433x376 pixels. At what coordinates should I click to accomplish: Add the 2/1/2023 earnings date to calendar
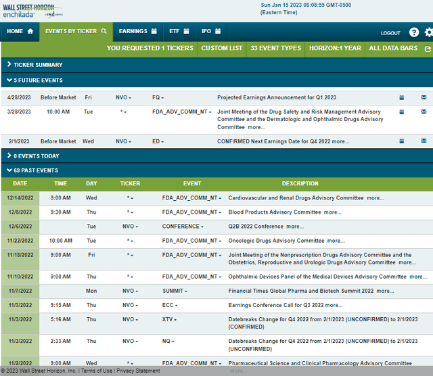pyautogui.click(x=401, y=141)
